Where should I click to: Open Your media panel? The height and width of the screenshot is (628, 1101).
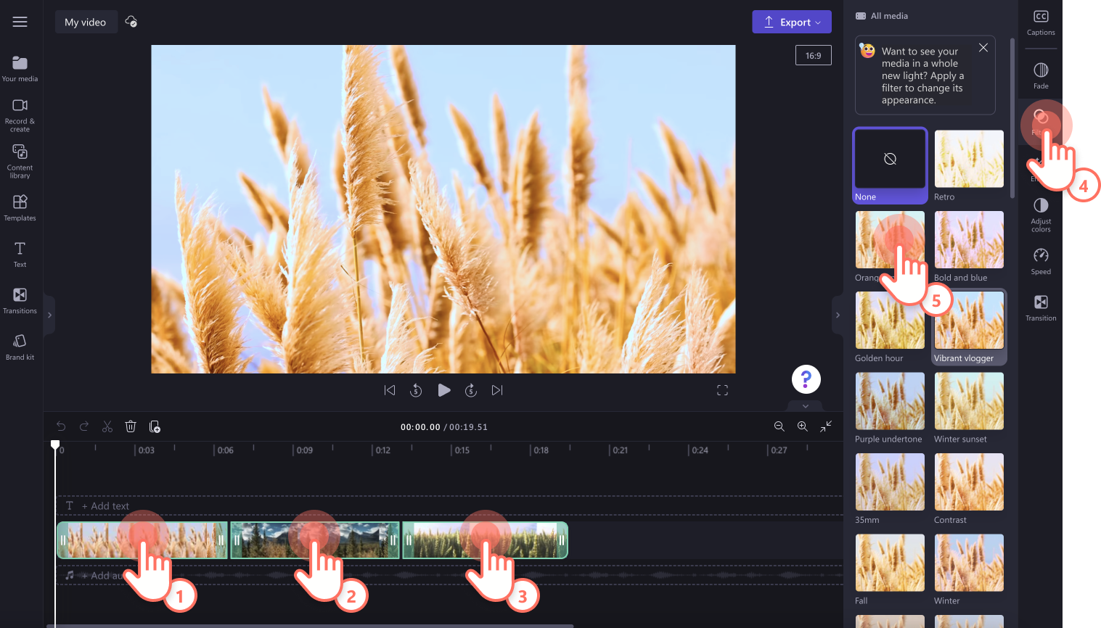point(20,69)
